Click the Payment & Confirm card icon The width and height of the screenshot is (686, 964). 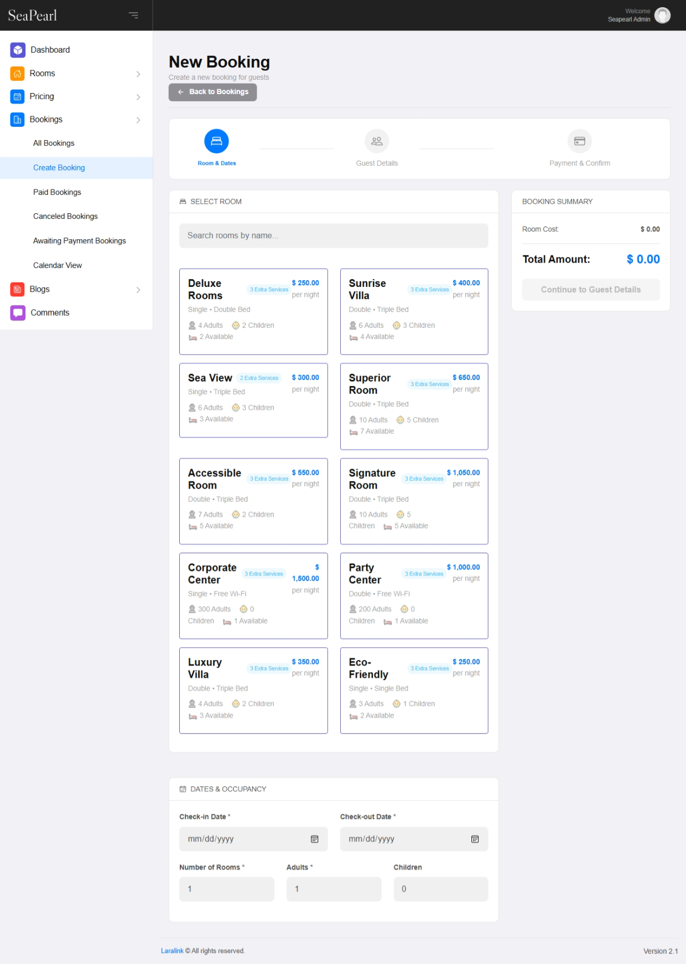(579, 141)
